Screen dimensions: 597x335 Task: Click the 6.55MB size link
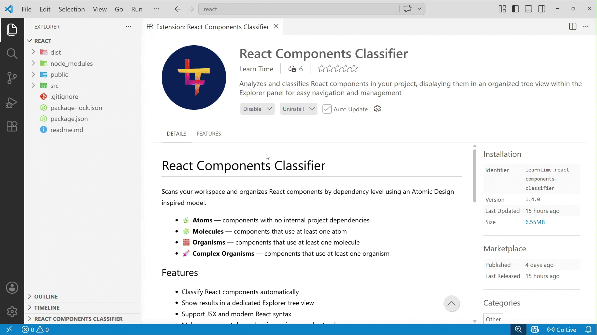click(535, 222)
